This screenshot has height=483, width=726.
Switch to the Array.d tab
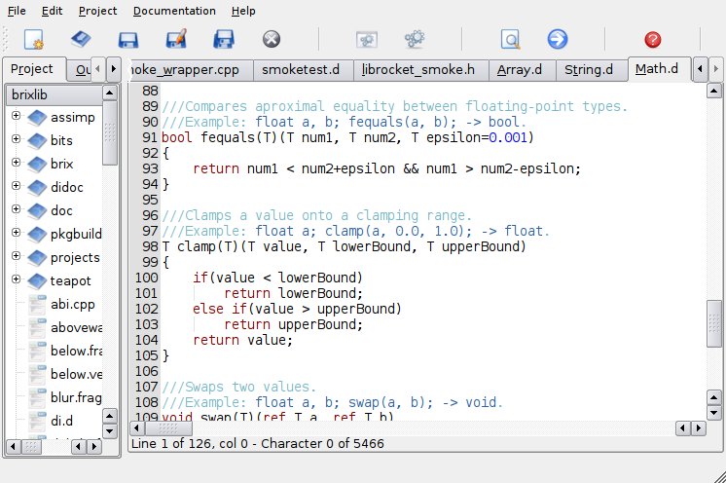pyautogui.click(x=520, y=70)
